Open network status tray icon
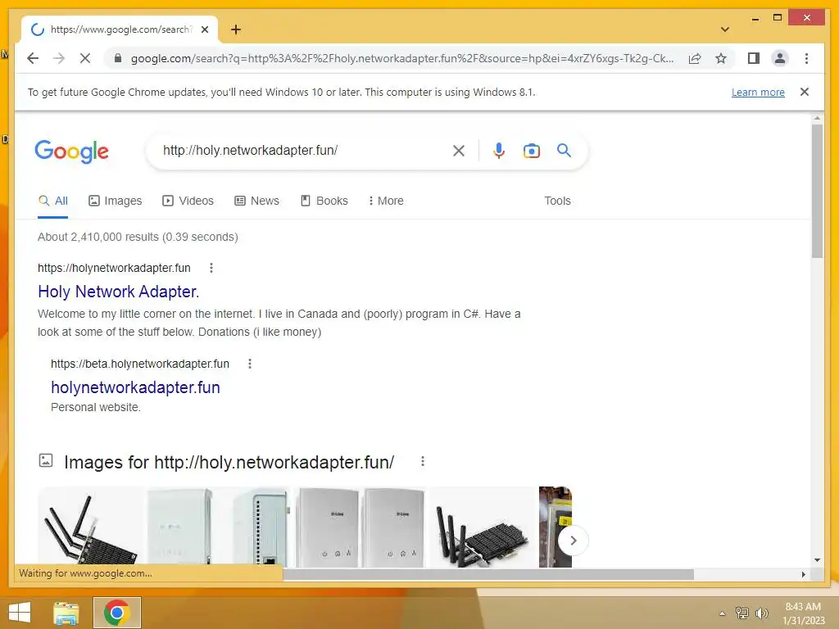The height and width of the screenshot is (629, 839). coord(742,613)
